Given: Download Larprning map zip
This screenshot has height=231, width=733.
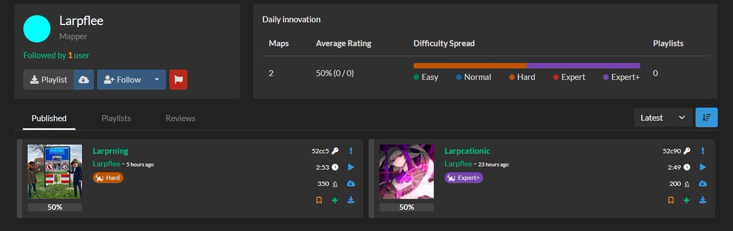Looking at the screenshot, I should coord(351,200).
